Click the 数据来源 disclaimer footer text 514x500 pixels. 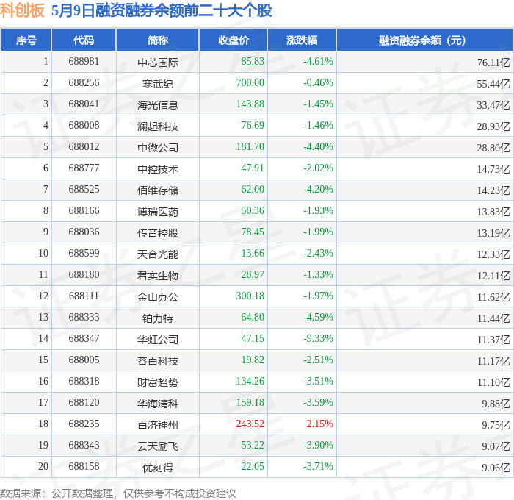click(118, 493)
